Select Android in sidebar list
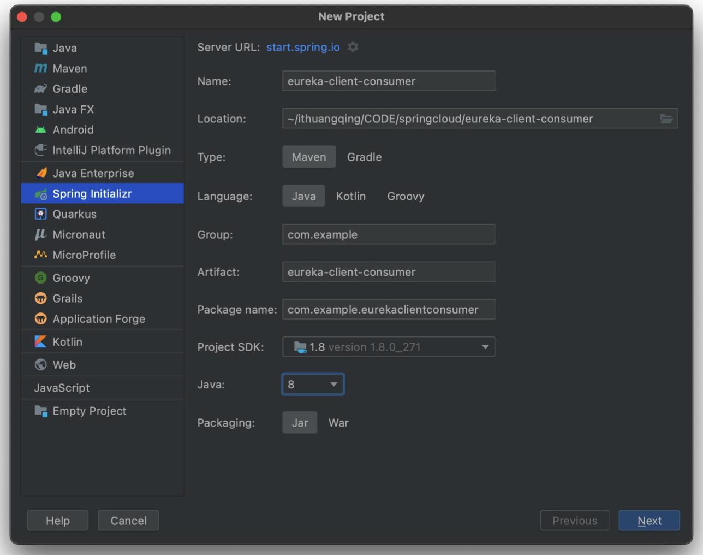 102,129
